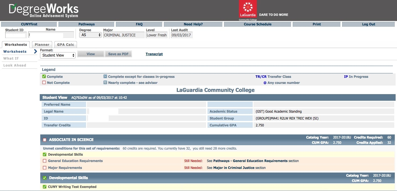Click the green Complete legend checkbox icon
The height and width of the screenshot is (191, 397).
coord(44,76)
